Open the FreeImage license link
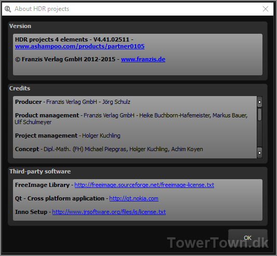This screenshot has width=277, height=256. click(x=144, y=185)
